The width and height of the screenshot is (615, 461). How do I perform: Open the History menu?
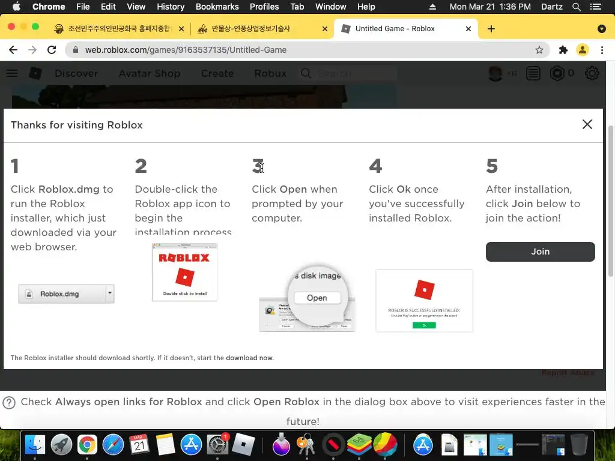[171, 7]
